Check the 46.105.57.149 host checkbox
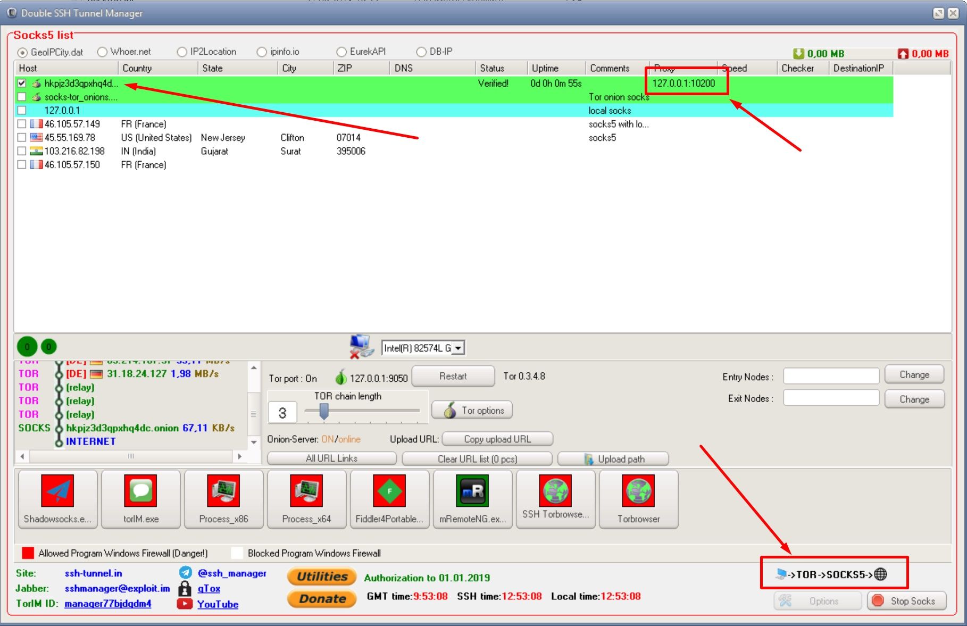Image resolution: width=967 pixels, height=626 pixels. 22,124
